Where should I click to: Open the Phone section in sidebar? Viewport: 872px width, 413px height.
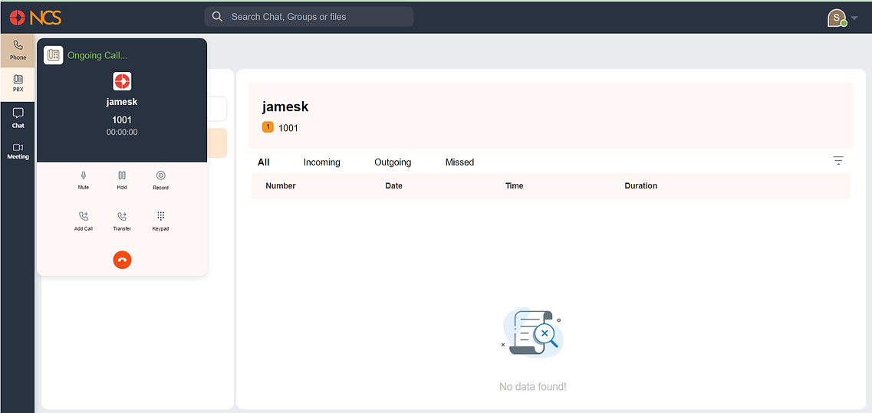coord(18,51)
